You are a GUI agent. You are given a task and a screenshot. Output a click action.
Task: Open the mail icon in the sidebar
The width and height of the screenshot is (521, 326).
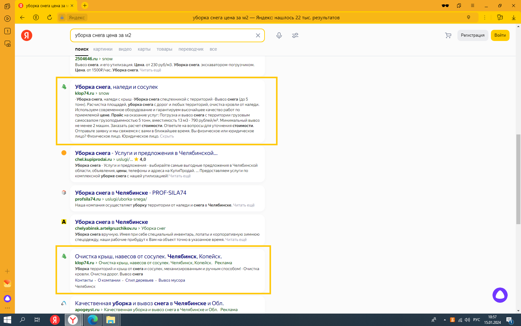(x=7, y=283)
